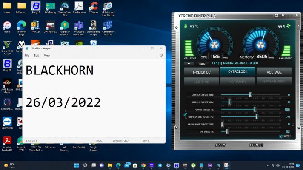Screen dimensions: 303x170
Task: Click FRAME RATE TARGET slider handle
Action: point(223,124)
